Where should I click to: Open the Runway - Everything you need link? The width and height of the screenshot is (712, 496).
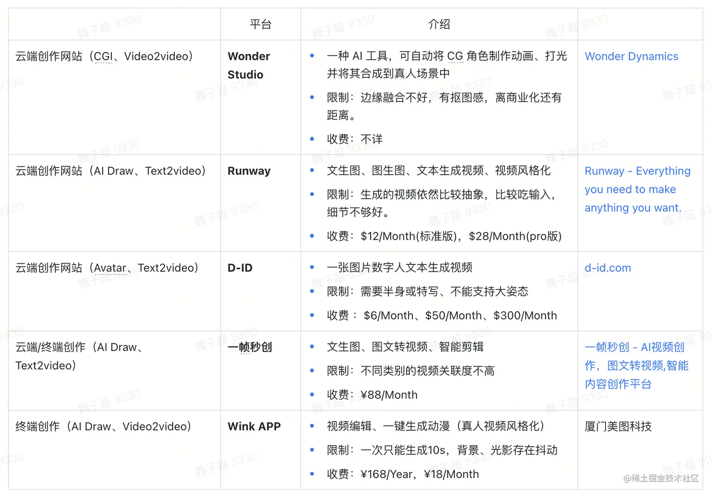[x=638, y=189]
